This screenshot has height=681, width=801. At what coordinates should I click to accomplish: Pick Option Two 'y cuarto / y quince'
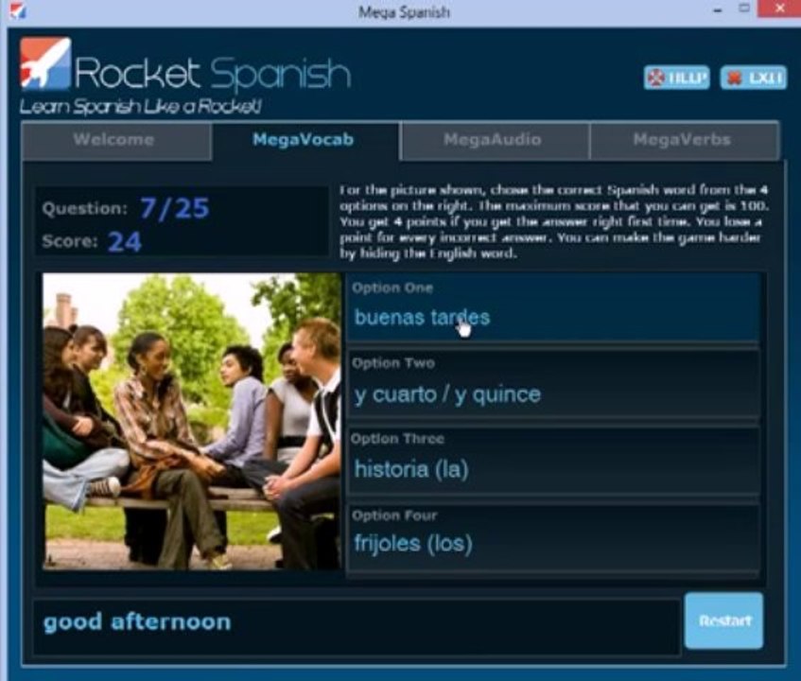552,384
